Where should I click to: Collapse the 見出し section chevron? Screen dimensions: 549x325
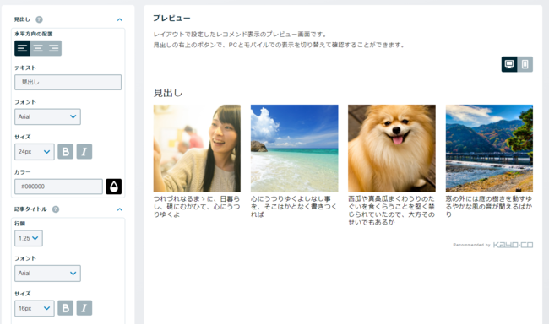(x=119, y=19)
